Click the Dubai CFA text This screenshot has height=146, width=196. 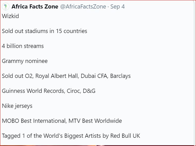[x=94, y=76]
